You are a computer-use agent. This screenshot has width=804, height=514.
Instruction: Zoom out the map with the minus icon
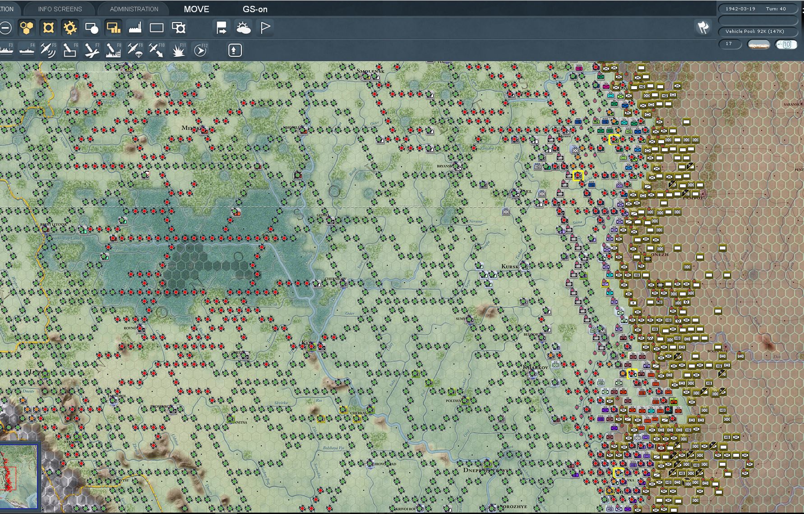(x=5, y=28)
